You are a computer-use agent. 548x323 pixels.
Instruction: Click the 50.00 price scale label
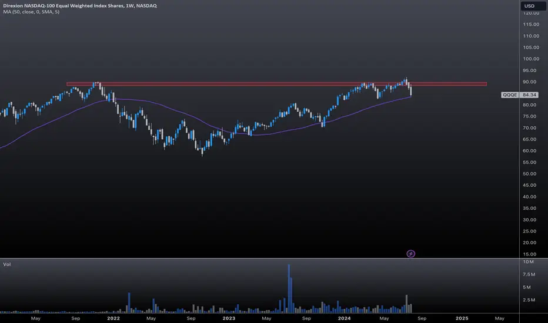coord(529,174)
